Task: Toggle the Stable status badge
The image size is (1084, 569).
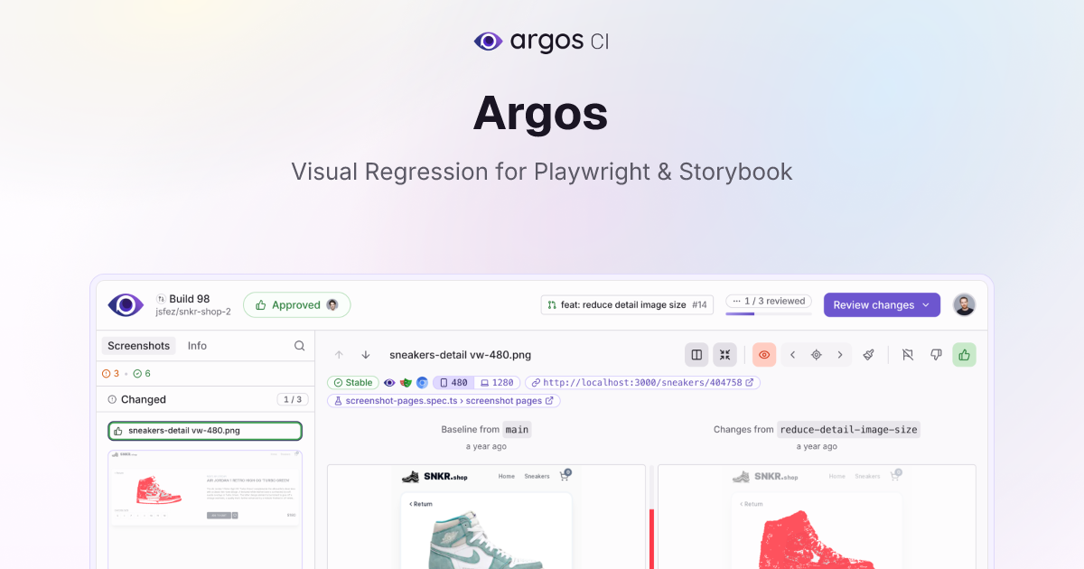Action: point(353,382)
